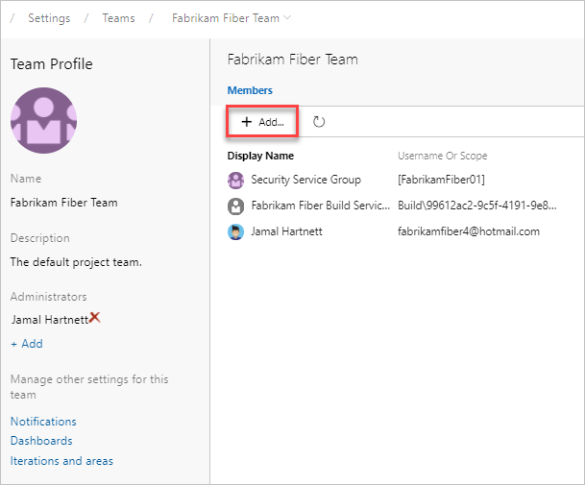Edit the description 'The default project team.'
The image size is (585, 485).
click(76, 262)
